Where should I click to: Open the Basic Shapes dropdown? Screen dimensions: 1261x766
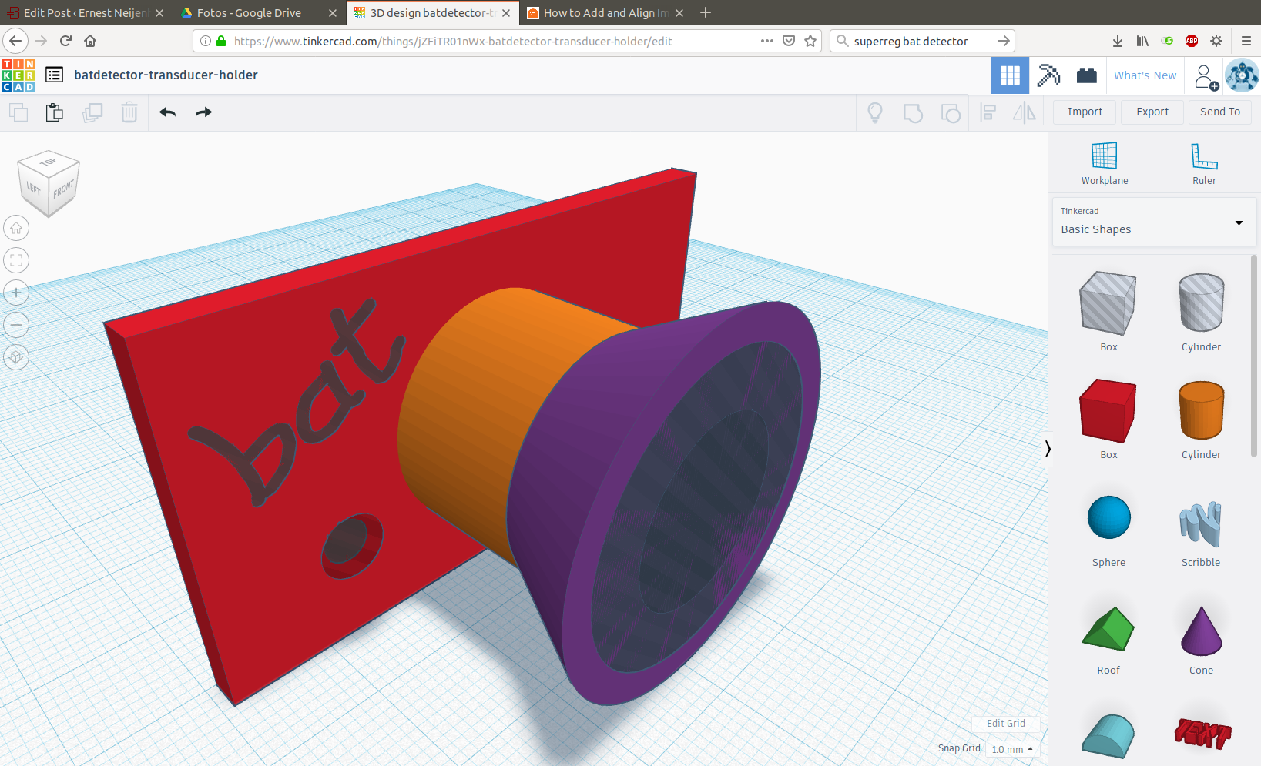1153,222
